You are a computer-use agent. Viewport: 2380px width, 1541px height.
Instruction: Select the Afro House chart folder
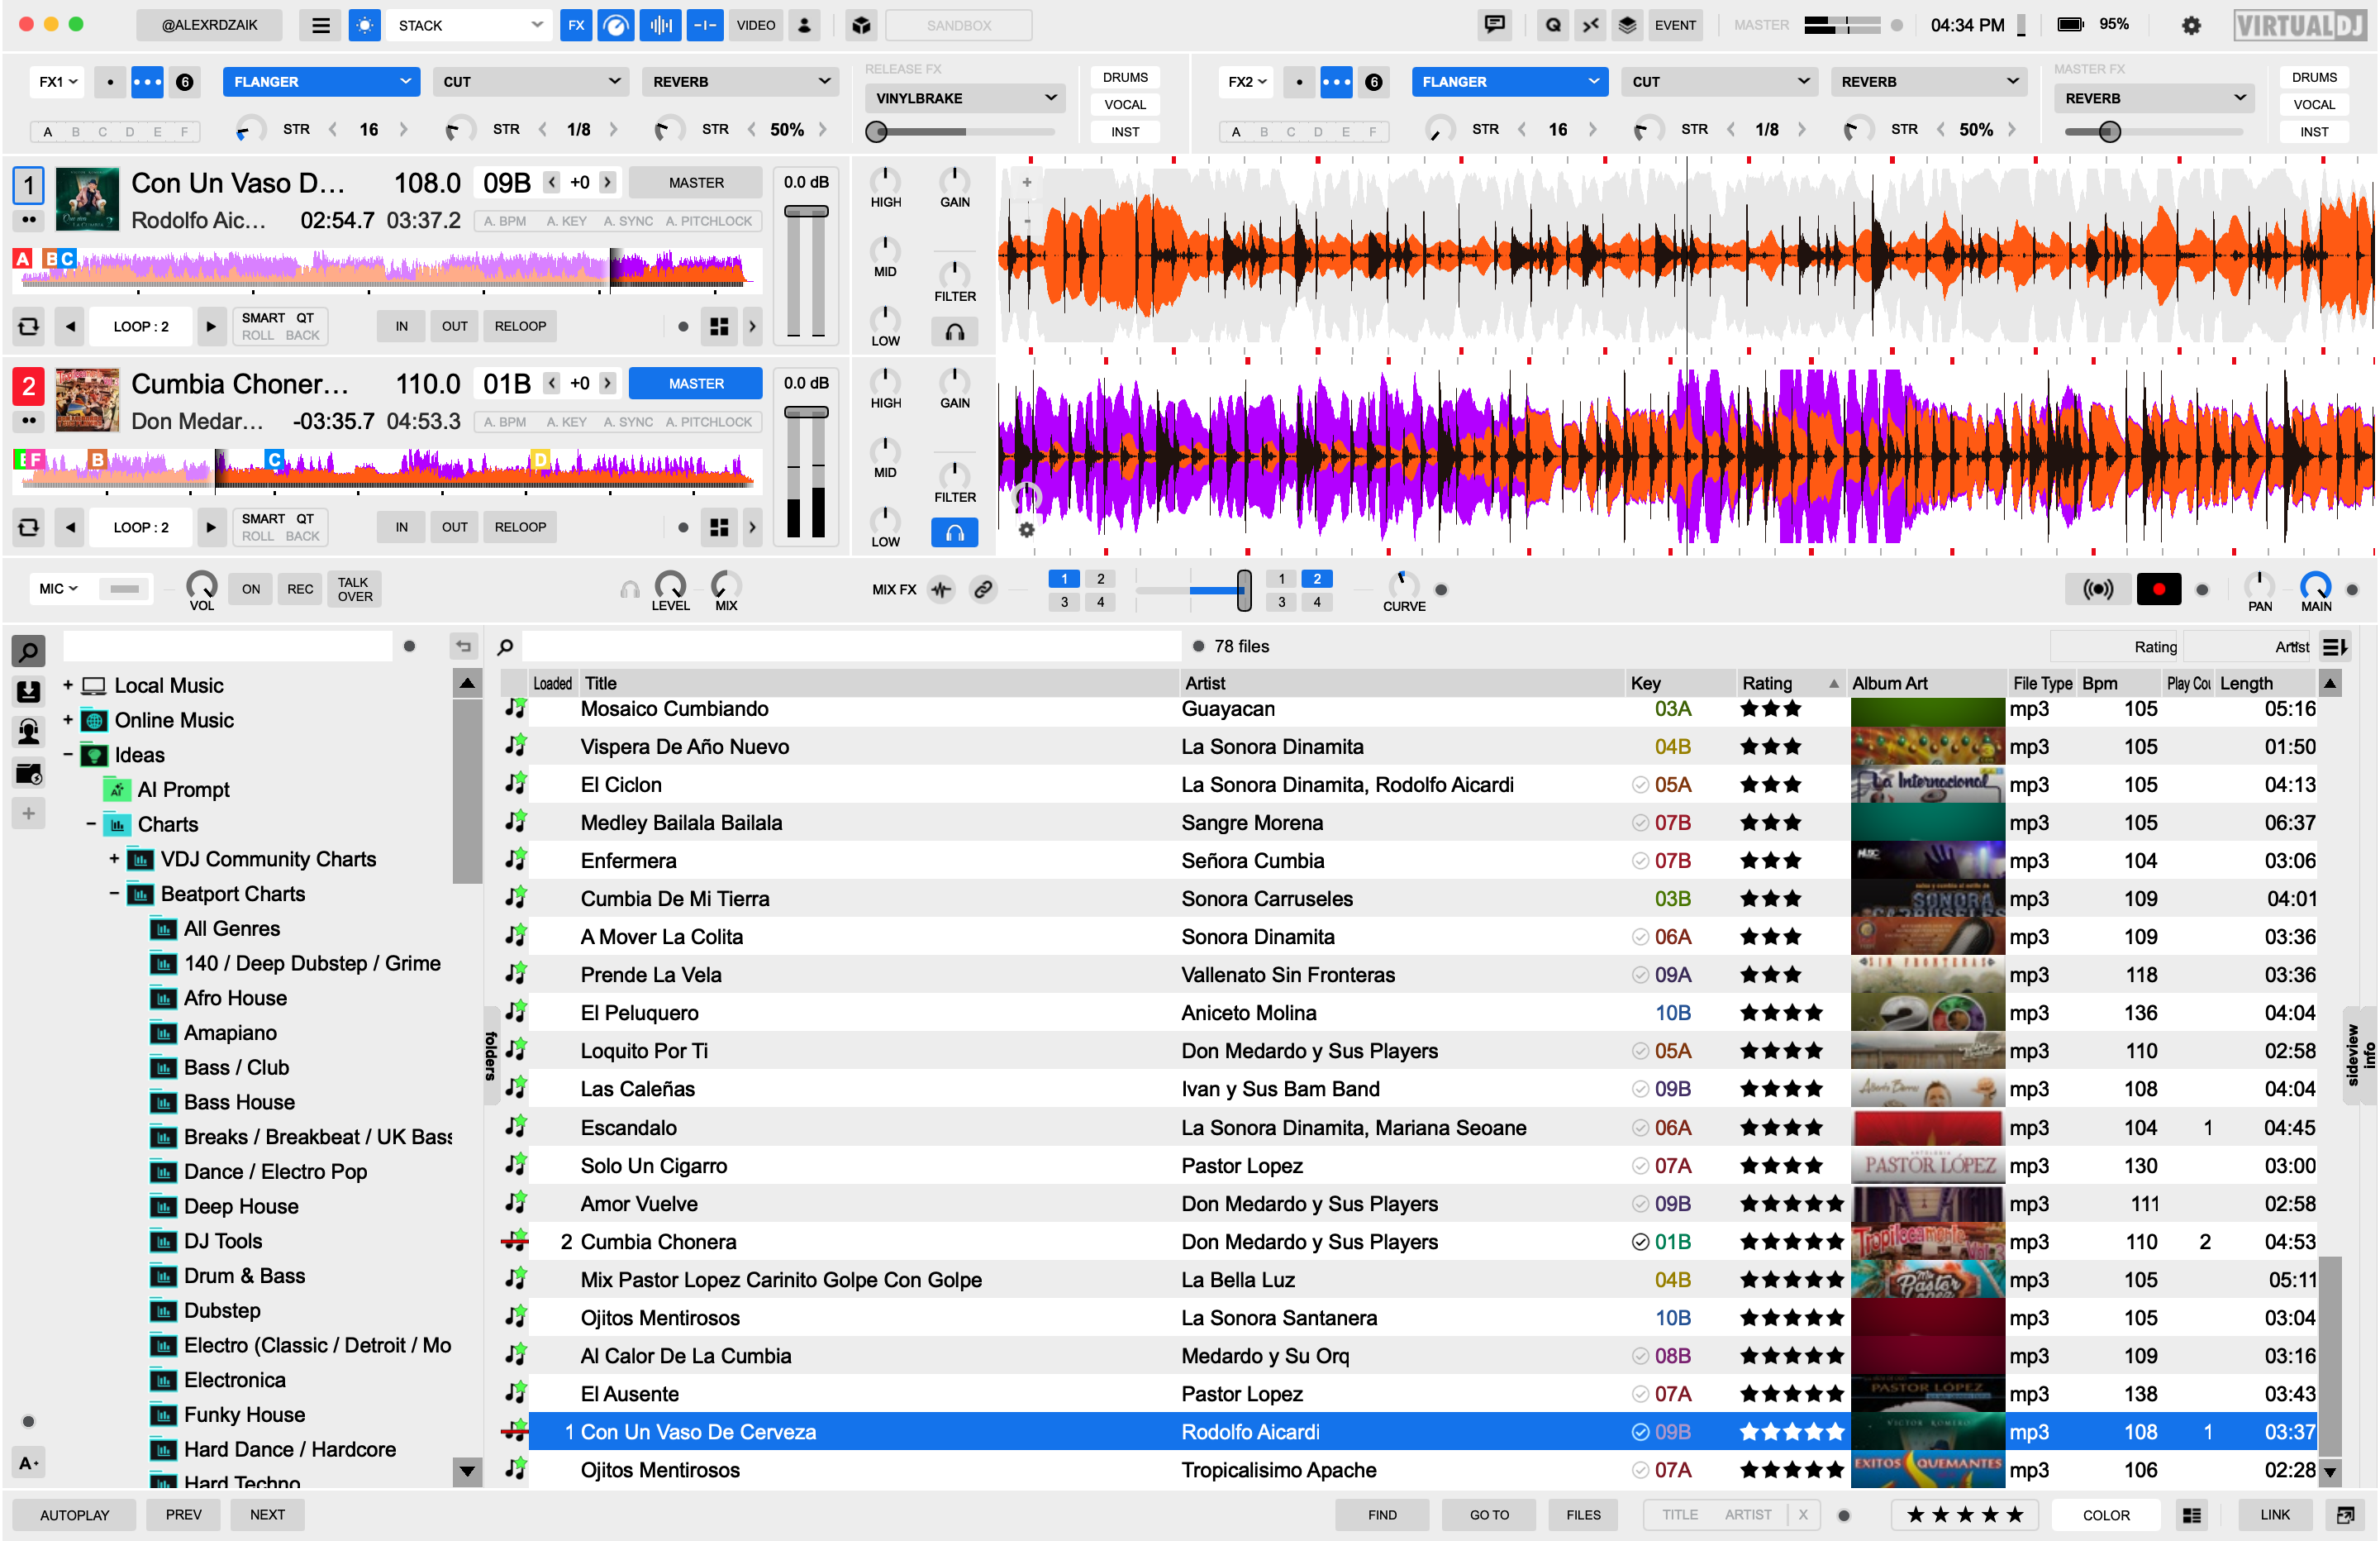[235, 998]
